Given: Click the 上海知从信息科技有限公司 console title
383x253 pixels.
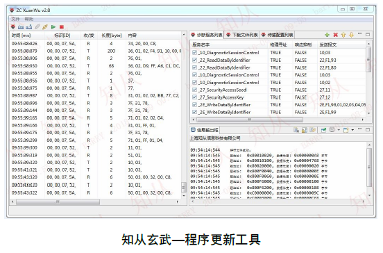Looking at the screenshot, I should point(215,138).
